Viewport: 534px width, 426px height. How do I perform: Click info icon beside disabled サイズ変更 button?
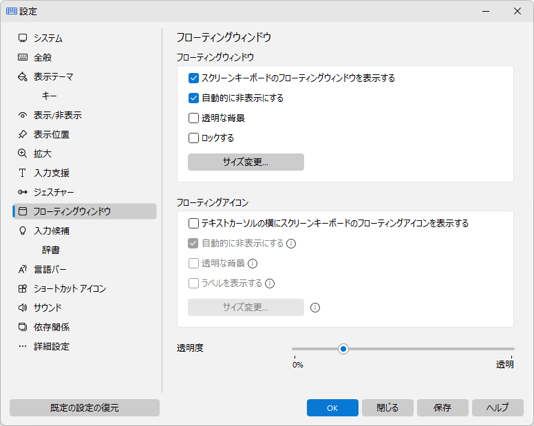coord(315,308)
